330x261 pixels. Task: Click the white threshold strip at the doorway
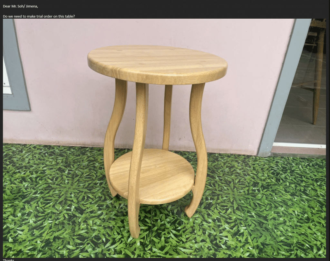coord(299,145)
